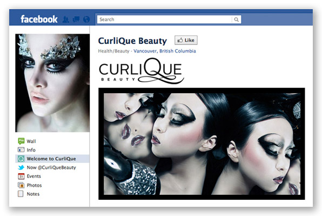The height and width of the screenshot is (216, 322).
Task: Open notifications globe icon
Action: coord(86,19)
